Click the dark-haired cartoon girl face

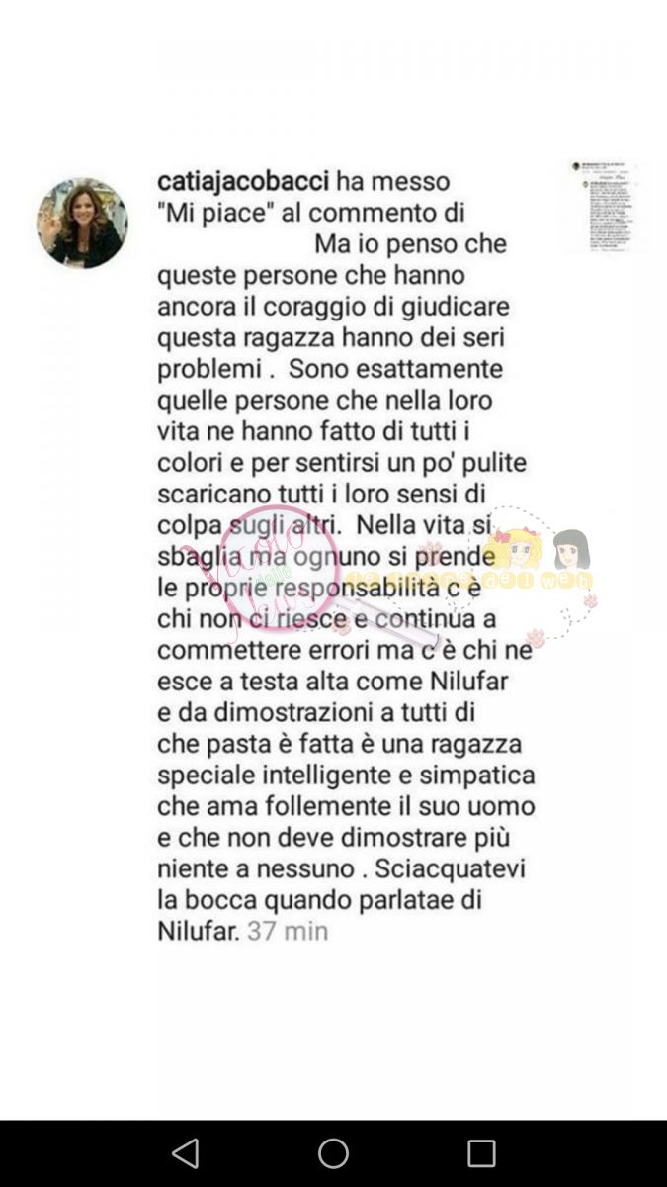pyautogui.click(x=571, y=549)
